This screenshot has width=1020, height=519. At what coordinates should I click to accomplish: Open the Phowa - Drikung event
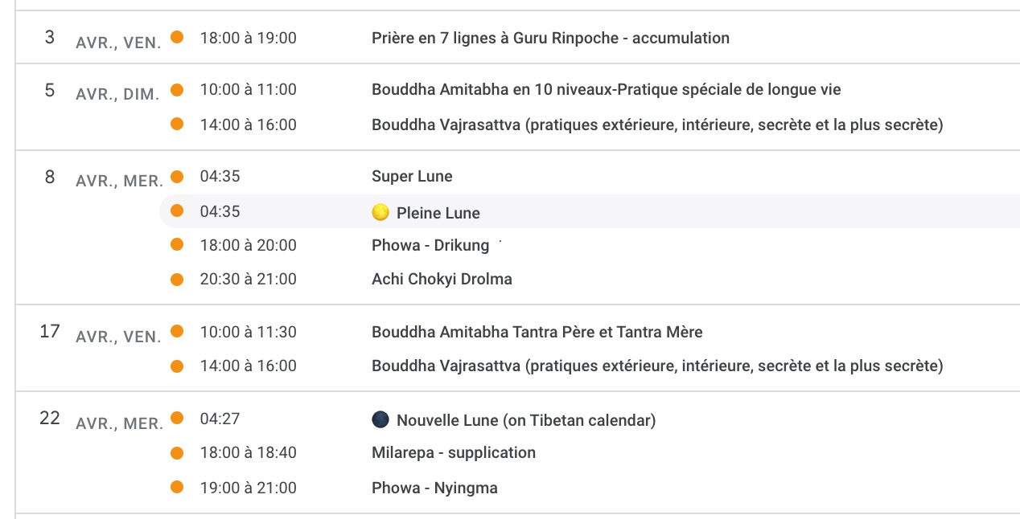coord(430,246)
